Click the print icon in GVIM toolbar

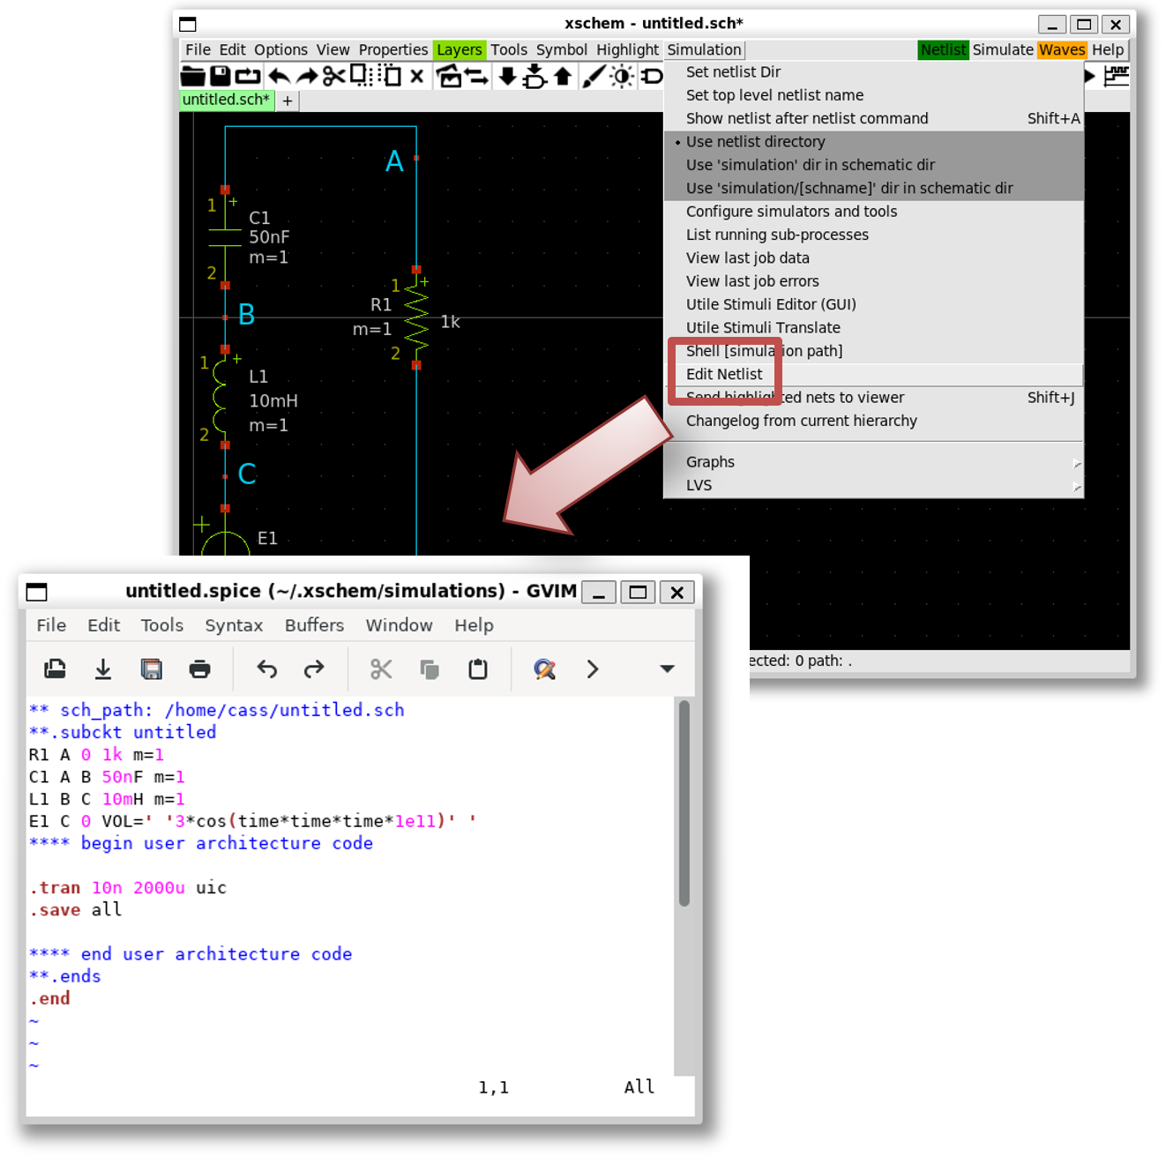pos(200,669)
